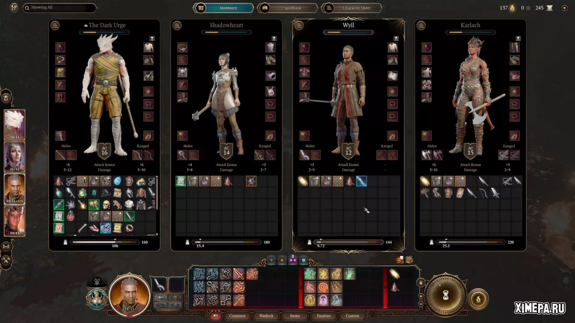575x323 pixels.
Task: Open the Character Sheet tab
Action: coord(352,8)
